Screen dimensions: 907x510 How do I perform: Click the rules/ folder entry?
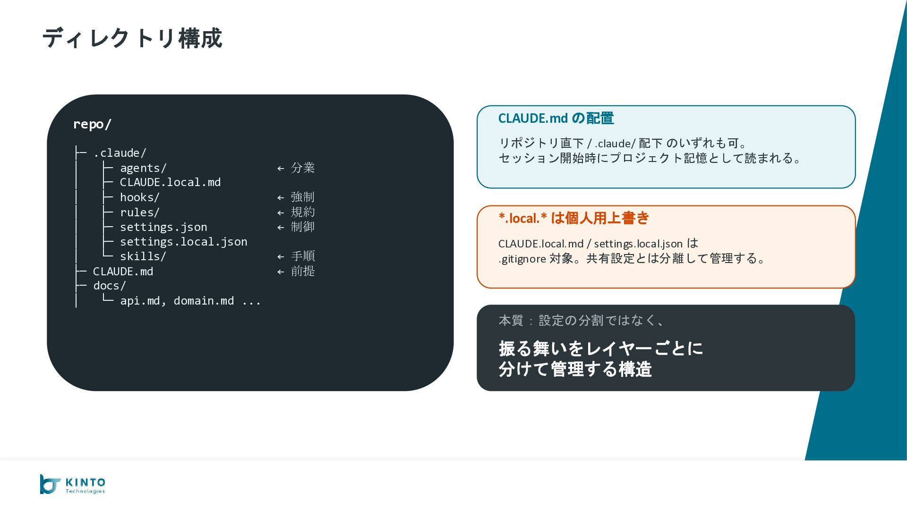(x=140, y=212)
